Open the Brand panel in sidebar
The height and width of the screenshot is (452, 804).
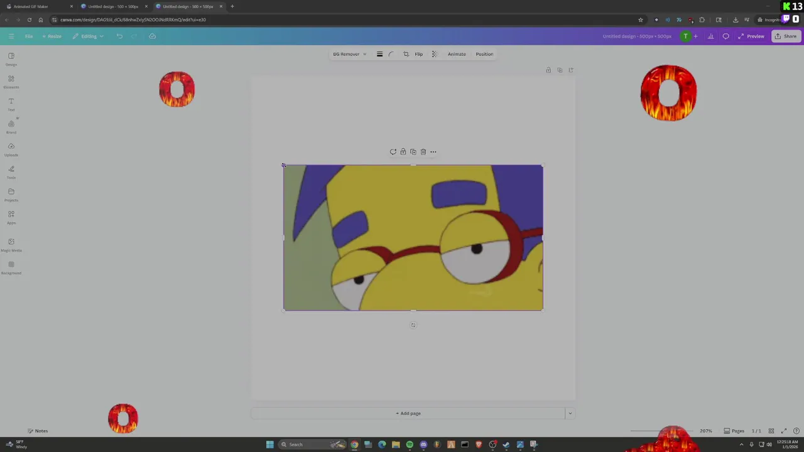pyautogui.click(x=11, y=127)
